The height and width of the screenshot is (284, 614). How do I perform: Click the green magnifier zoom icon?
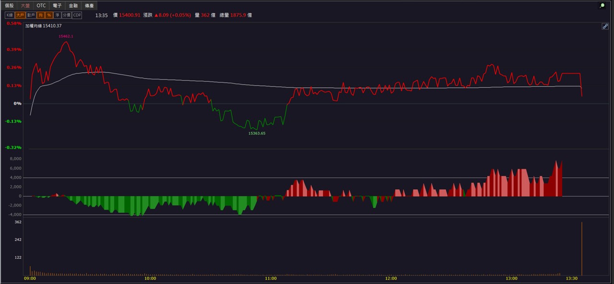[602, 6]
